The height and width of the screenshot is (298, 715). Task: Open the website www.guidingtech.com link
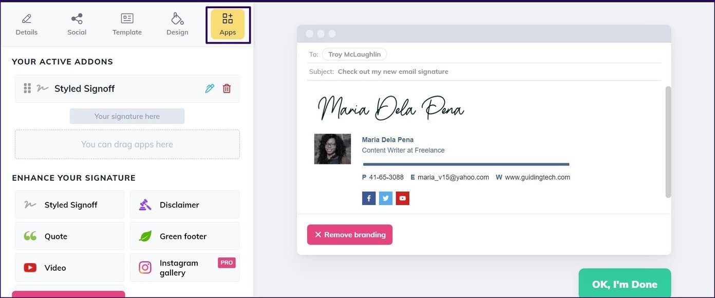(537, 177)
